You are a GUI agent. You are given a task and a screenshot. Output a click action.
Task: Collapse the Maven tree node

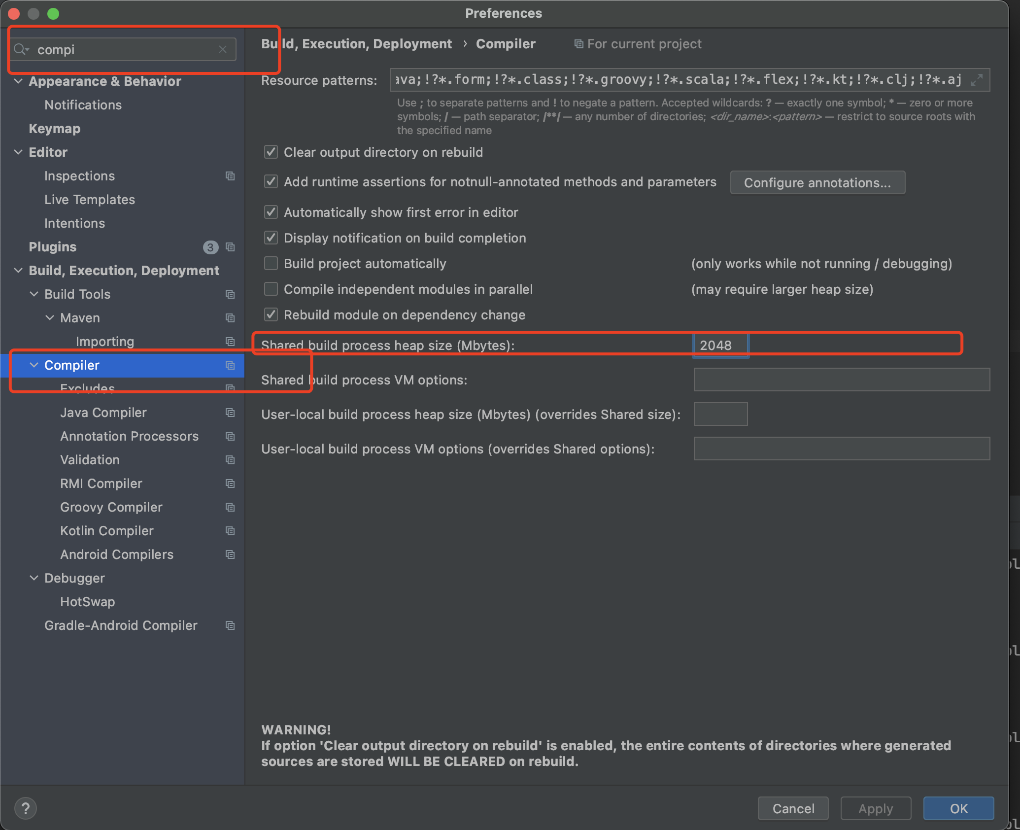[50, 318]
